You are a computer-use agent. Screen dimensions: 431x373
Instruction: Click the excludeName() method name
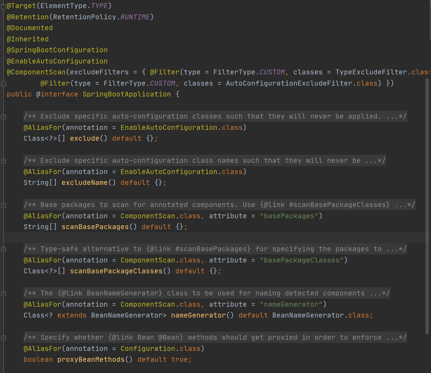pos(85,182)
